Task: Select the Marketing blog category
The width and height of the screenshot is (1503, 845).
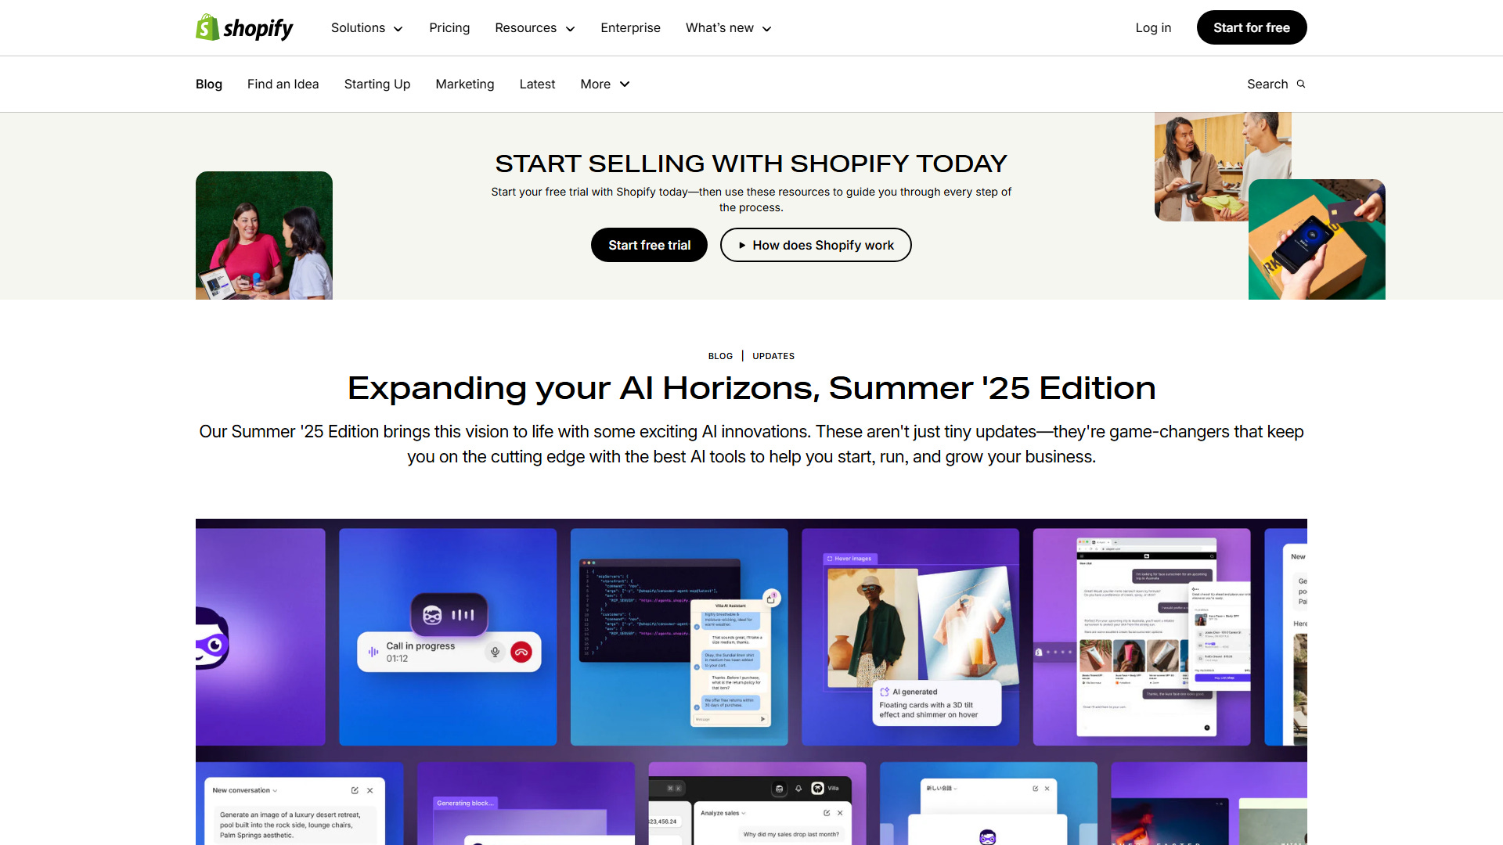Action: (x=465, y=84)
